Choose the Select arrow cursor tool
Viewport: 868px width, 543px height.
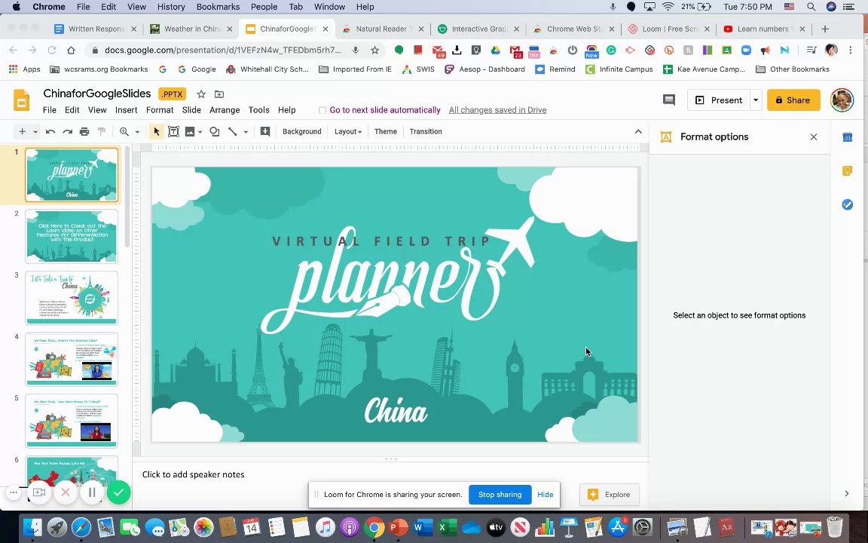[x=156, y=131]
